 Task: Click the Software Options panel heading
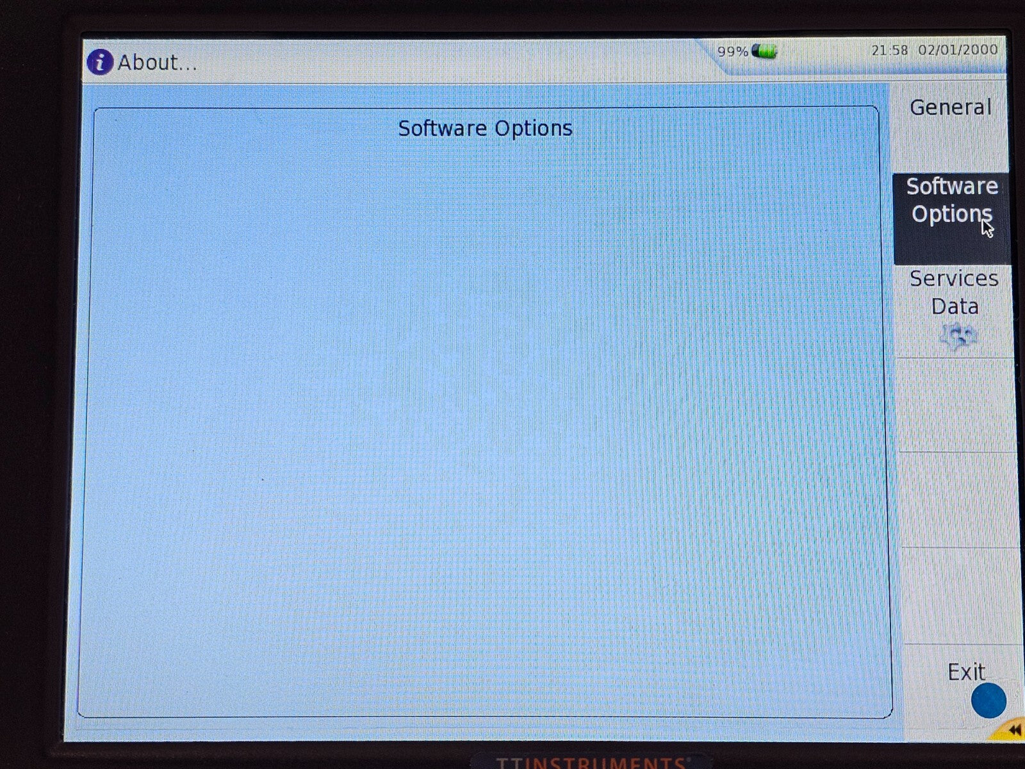point(485,128)
